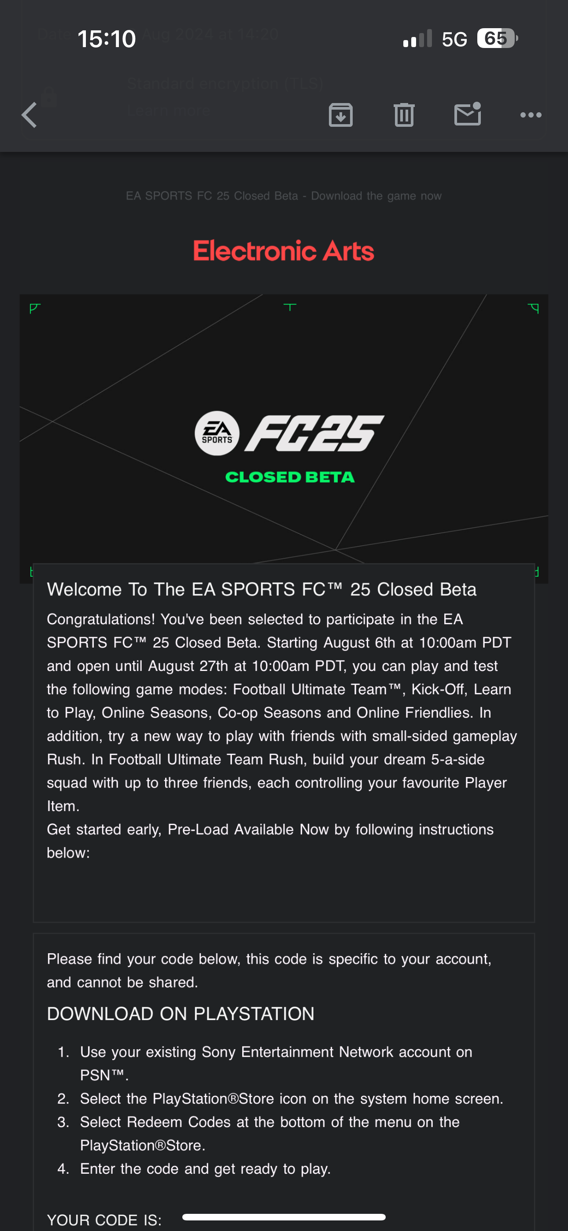
Task: Click the round EA SPORTS logo badge
Action: click(217, 433)
